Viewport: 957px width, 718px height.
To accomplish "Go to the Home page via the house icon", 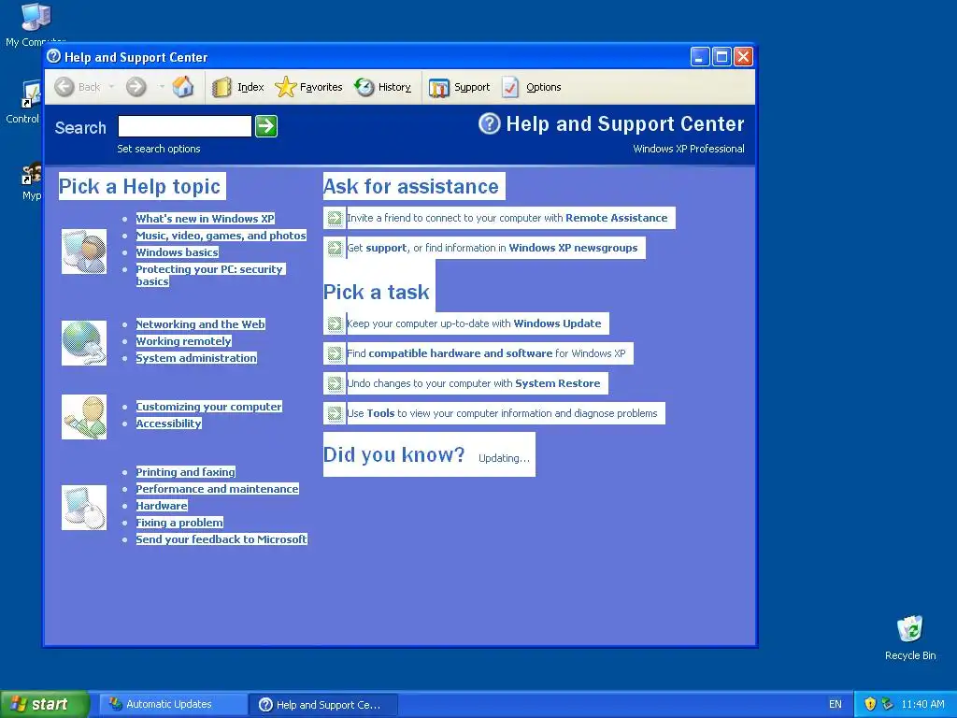I will (x=182, y=87).
